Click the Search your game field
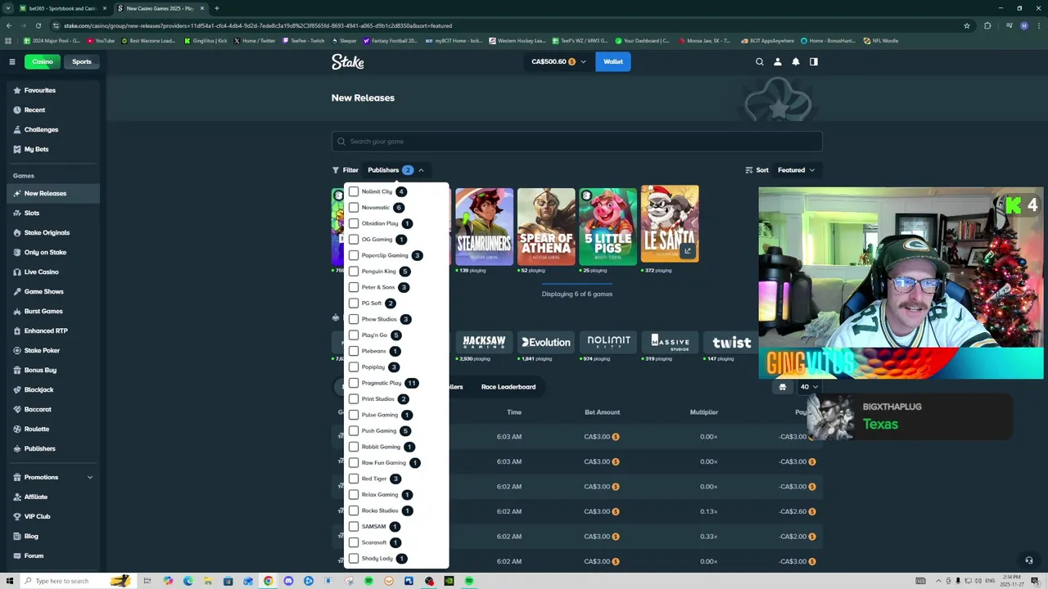 [576, 142]
